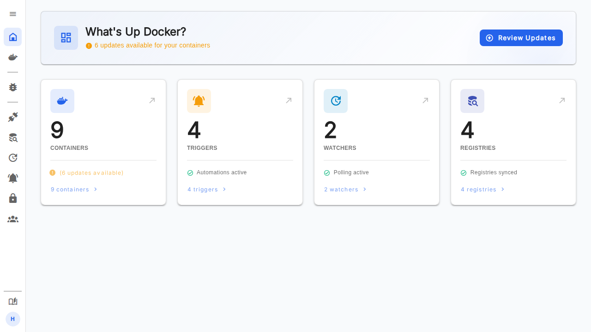This screenshot has width=591, height=332.
Task: Click the large number 2 on Watchers card
Action: (x=331, y=130)
